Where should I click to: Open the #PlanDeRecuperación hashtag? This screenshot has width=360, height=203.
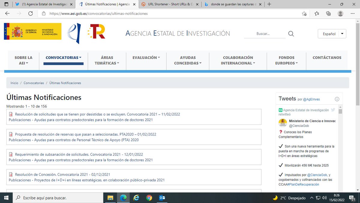pyautogui.click(x=303, y=184)
